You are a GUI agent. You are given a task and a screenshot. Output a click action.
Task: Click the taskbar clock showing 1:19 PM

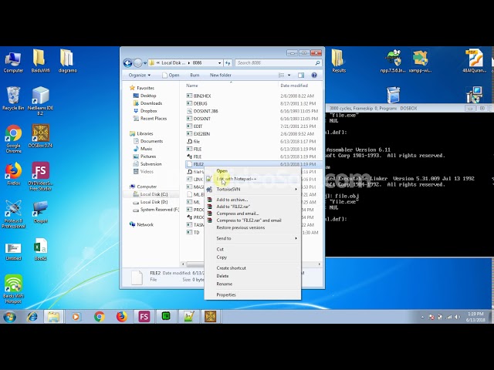(475, 317)
